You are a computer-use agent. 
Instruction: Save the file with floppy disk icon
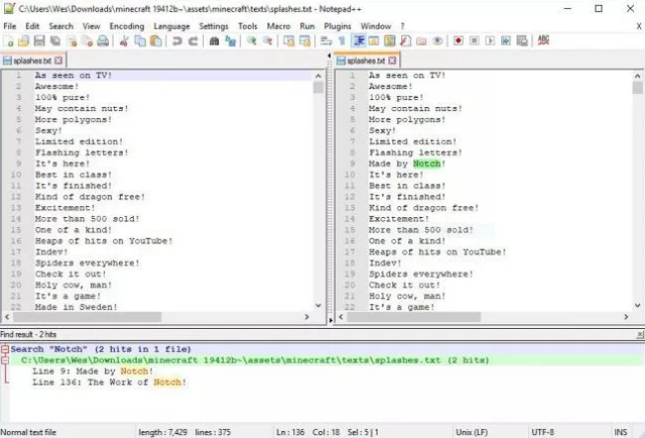pyautogui.click(x=39, y=41)
